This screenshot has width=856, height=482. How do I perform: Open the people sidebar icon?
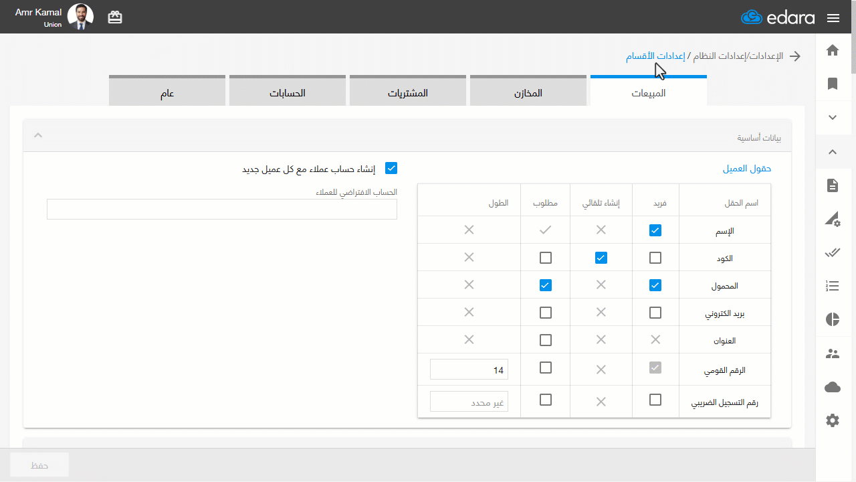click(x=833, y=353)
